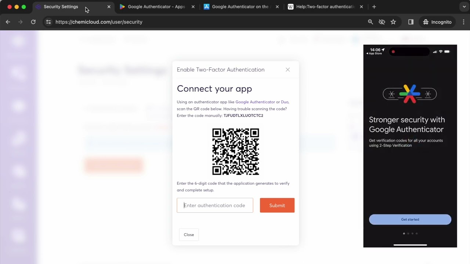The height and width of the screenshot is (264, 470).
Task: Open the Google Authenticator Apps tab
Action: pos(157,7)
